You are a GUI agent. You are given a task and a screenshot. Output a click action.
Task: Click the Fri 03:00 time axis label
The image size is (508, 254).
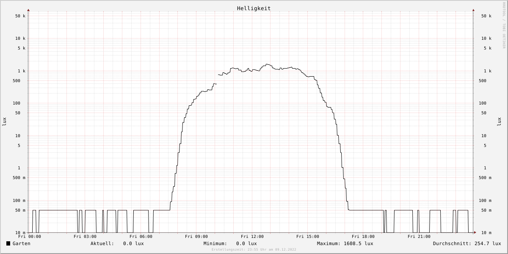[x=85, y=237]
